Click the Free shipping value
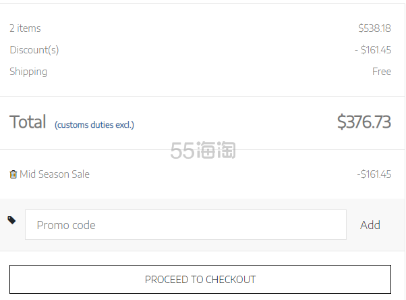This screenshot has height=300, width=406. 381,72
